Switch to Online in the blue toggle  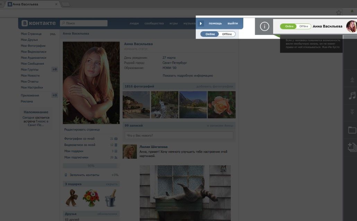coord(210,34)
